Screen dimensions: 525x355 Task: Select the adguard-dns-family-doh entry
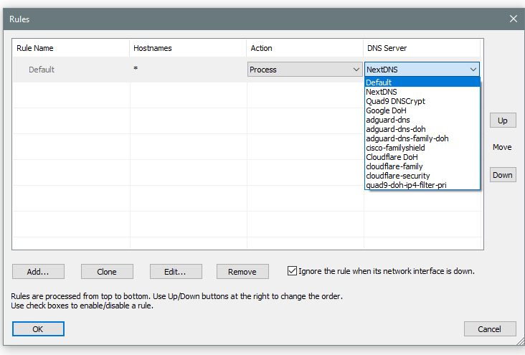407,138
